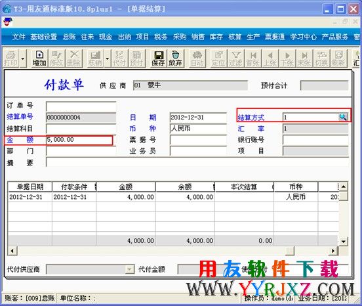Click the 过滤 filter toolbar icon
The height and width of the screenshot is (306, 362).
(x=235, y=58)
